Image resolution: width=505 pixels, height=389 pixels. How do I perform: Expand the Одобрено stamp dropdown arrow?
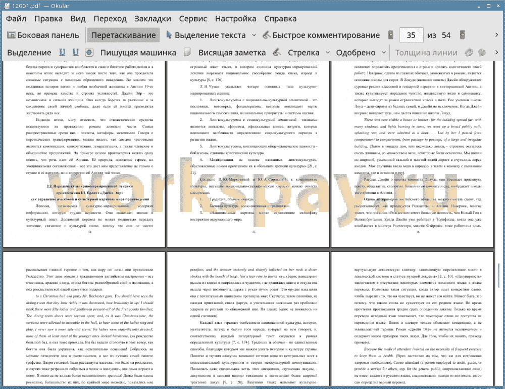(x=384, y=53)
